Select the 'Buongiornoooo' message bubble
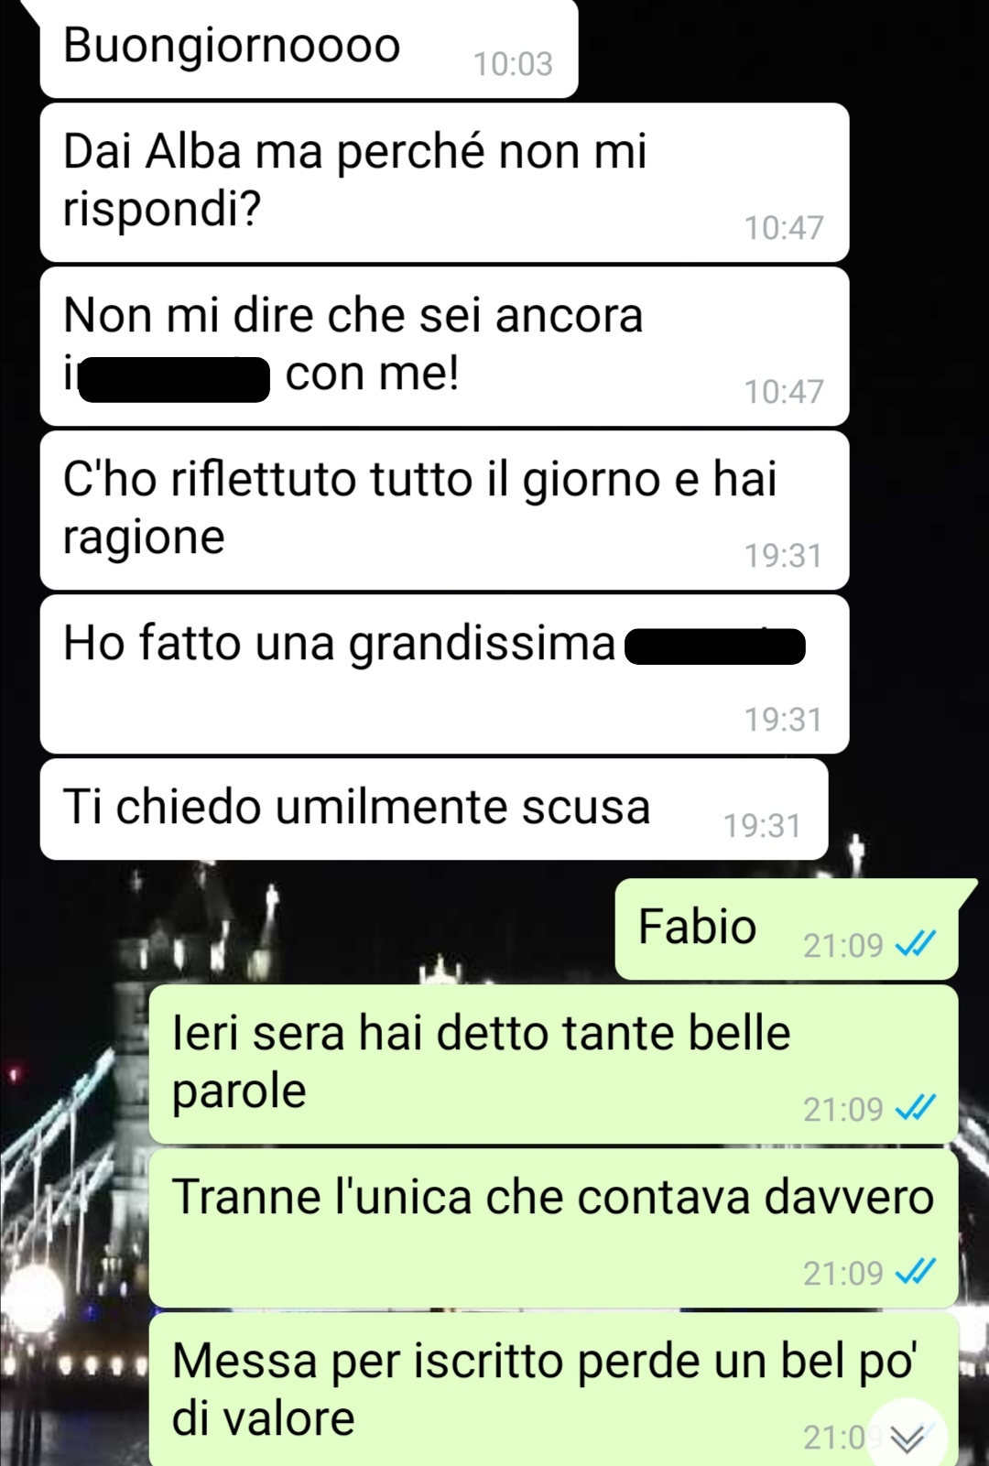989x1466 pixels. coord(309,48)
